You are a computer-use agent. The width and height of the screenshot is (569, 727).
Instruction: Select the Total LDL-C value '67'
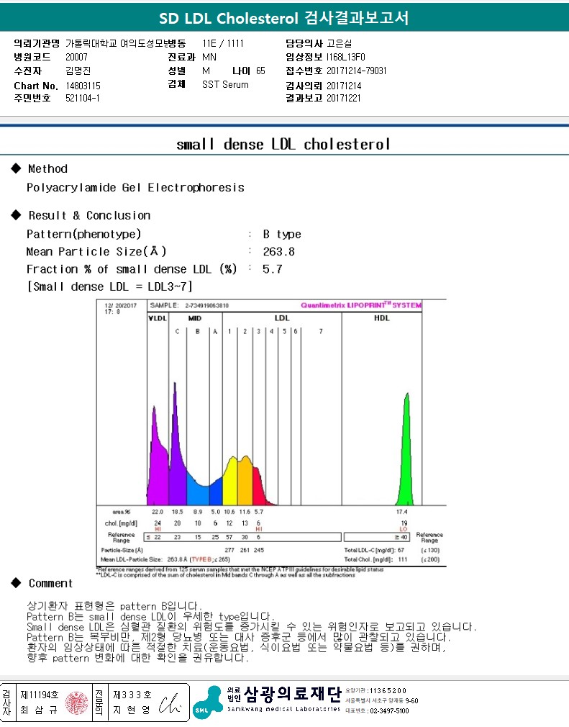click(x=401, y=550)
